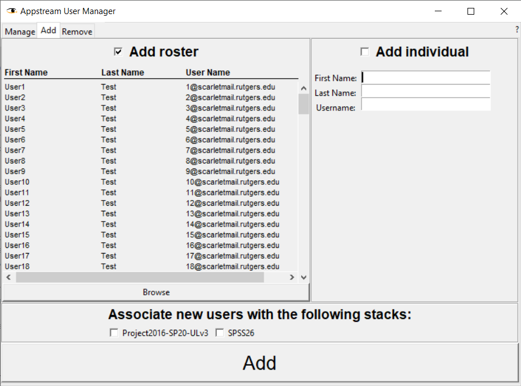Switch to the Manage tab
Screen dimensions: 521x386
tap(20, 32)
